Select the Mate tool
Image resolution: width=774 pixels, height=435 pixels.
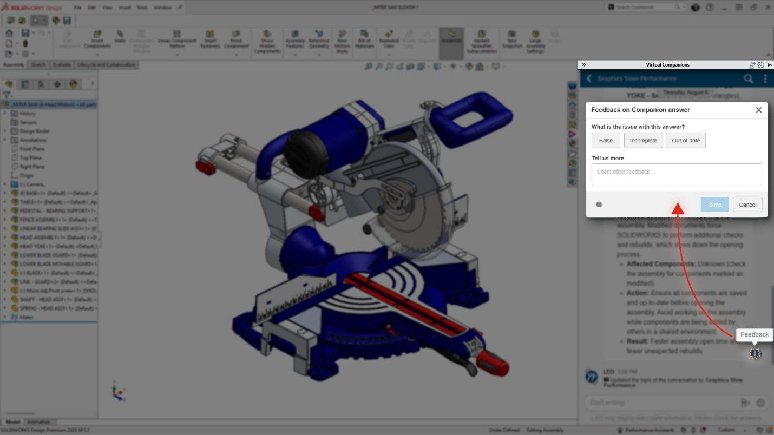click(120, 37)
